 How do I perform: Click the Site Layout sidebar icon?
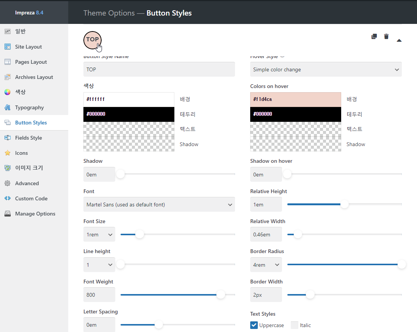point(8,47)
